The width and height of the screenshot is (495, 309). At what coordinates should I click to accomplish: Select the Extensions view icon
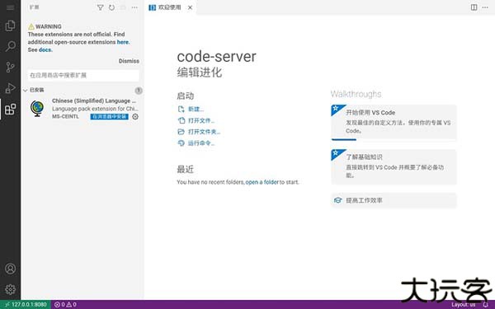pos(10,109)
